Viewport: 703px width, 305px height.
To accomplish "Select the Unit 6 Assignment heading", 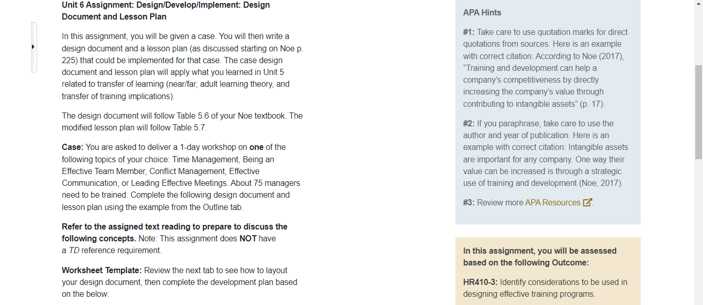I will point(165,10).
